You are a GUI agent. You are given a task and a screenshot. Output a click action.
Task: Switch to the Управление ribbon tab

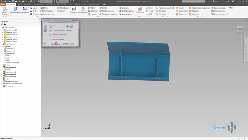(50, 5)
